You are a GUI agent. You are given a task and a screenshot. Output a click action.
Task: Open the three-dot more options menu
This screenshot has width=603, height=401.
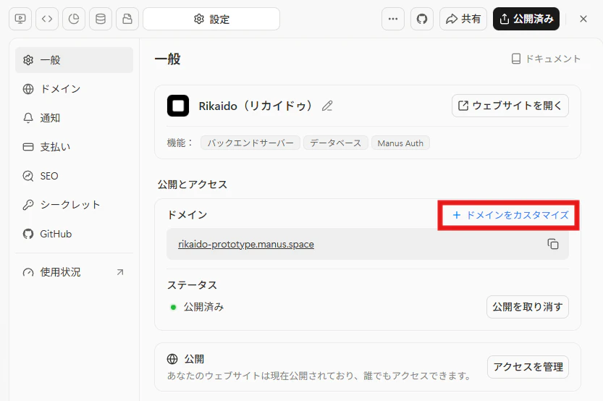pyautogui.click(x=393, y=19)
